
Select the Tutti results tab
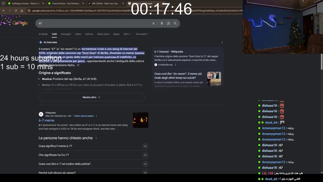click(x=54, y=34)
